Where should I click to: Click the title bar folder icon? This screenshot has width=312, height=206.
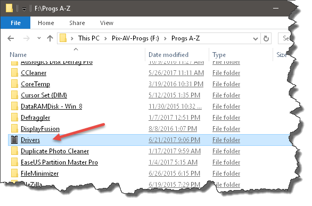coord(9,8)
